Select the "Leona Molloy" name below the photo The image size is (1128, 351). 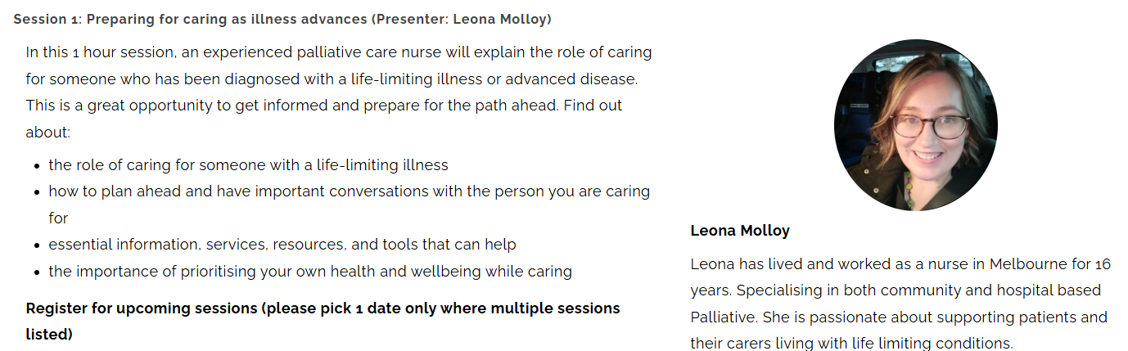click(x=740, y=231)
